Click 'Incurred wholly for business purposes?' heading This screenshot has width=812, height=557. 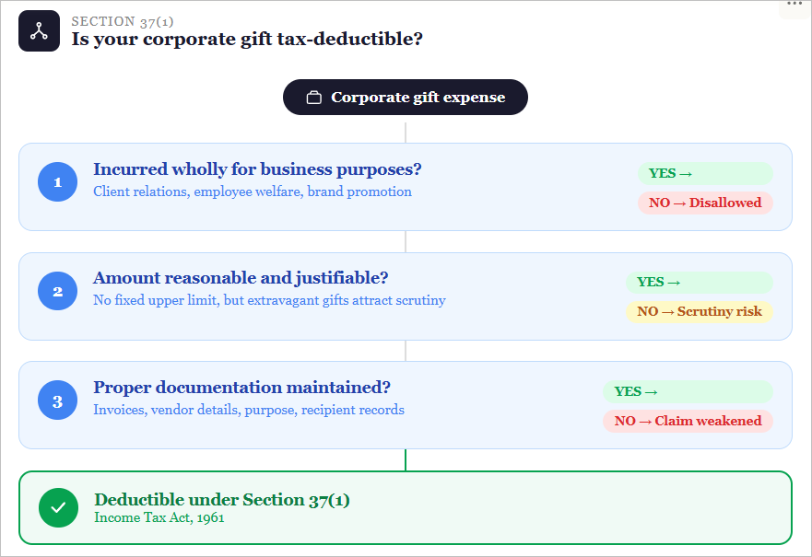point(257,169)
